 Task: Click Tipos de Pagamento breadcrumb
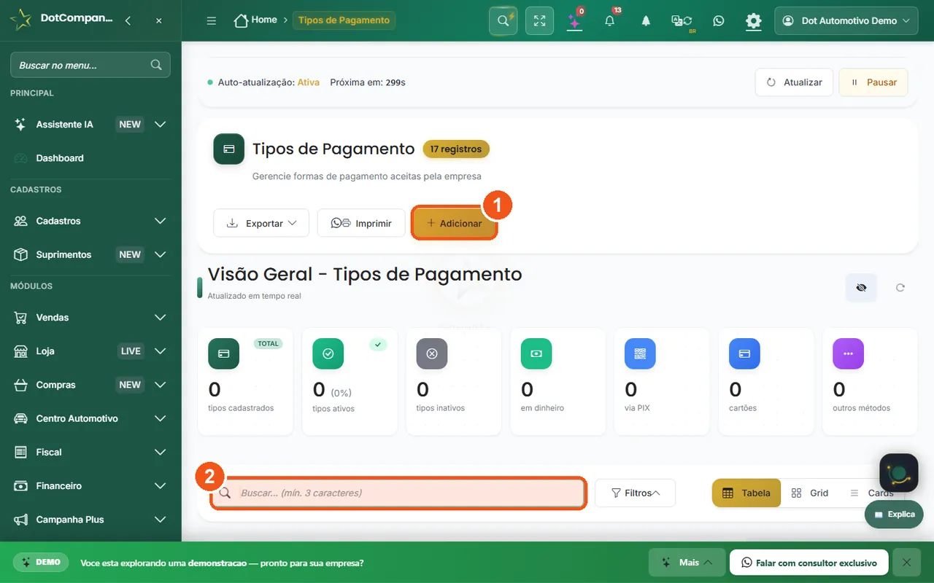click(x=344, y=20)
